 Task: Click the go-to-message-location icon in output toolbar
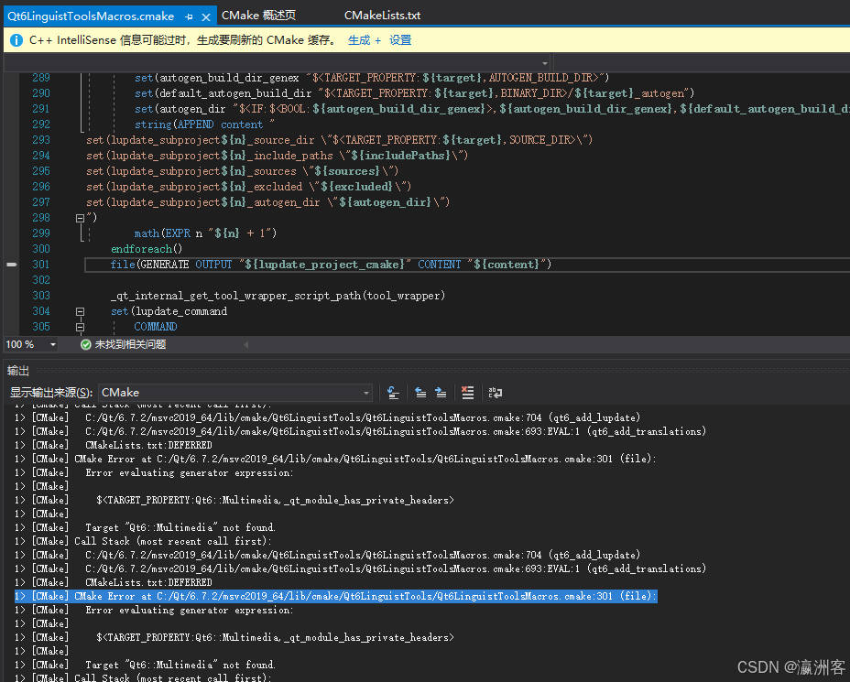click(x=393, y=392)
